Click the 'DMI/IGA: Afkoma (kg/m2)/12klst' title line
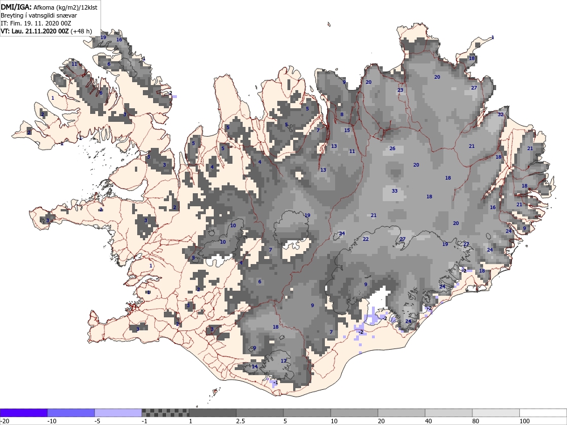This screenshot has height=425, width=567. (x=49, y=7)
